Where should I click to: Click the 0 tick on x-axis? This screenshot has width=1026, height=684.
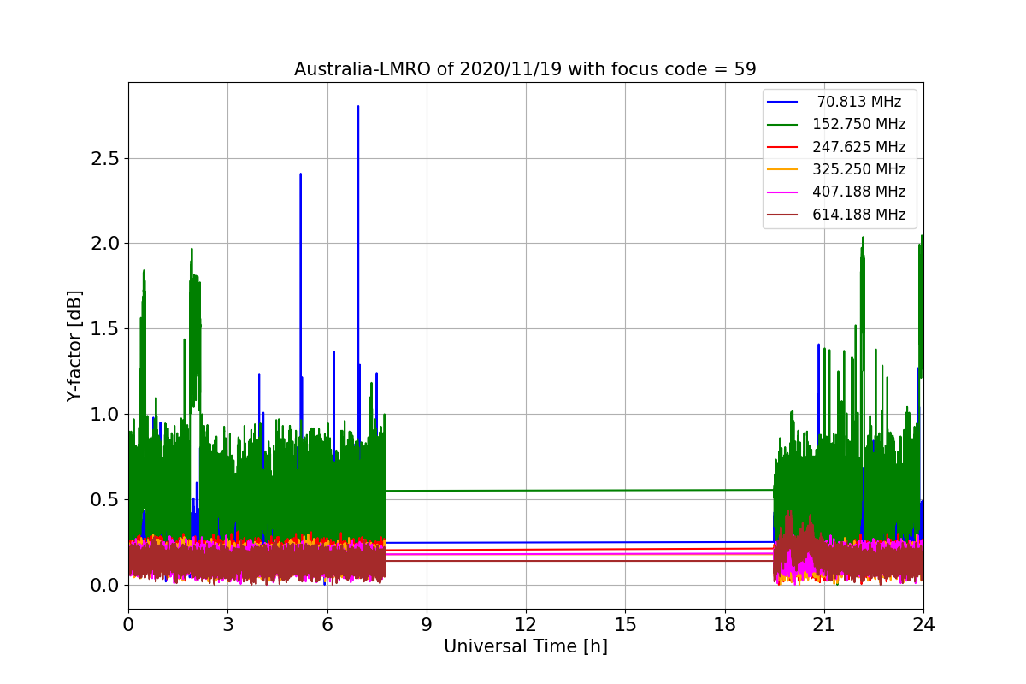click(x=128, y=625)
